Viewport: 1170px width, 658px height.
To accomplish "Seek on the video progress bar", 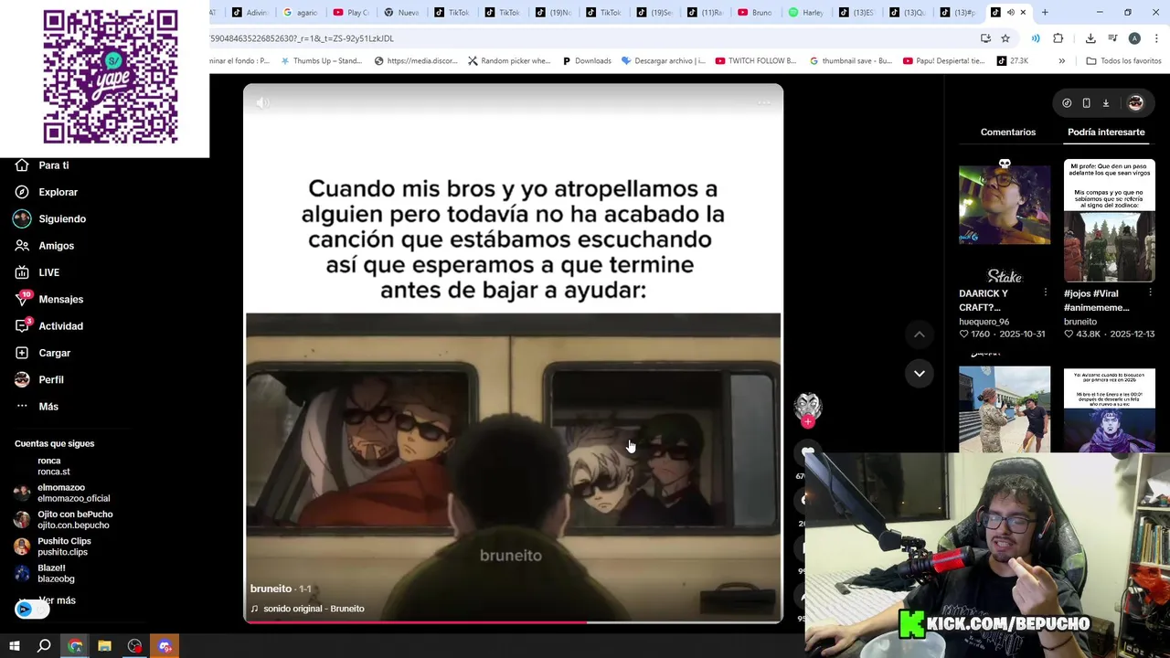I will (513, 621).
